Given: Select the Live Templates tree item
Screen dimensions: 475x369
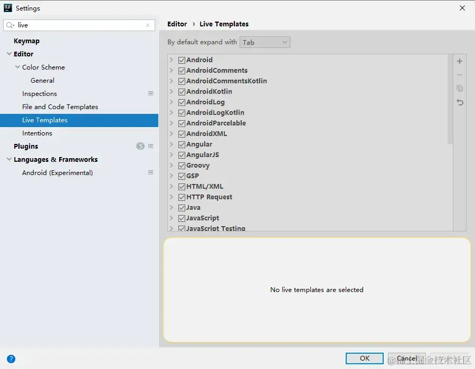Looking at the screenshot, I should 79,120.
